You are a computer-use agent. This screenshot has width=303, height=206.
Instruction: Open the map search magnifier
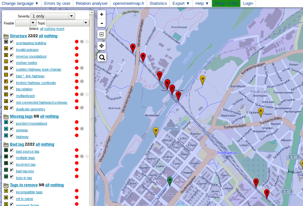(102, 57)
